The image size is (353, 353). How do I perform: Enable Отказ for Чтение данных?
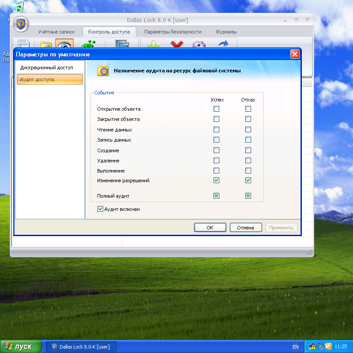click(248, 129)
